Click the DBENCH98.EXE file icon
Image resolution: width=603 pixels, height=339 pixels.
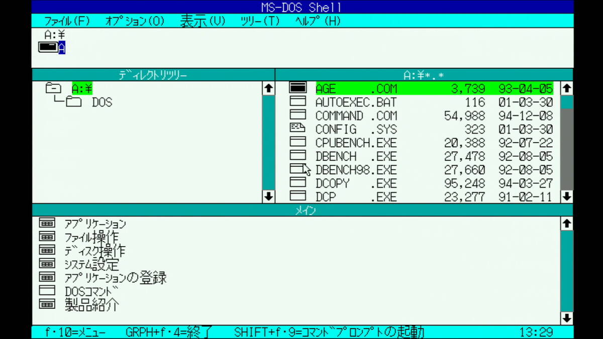point(298,169)
